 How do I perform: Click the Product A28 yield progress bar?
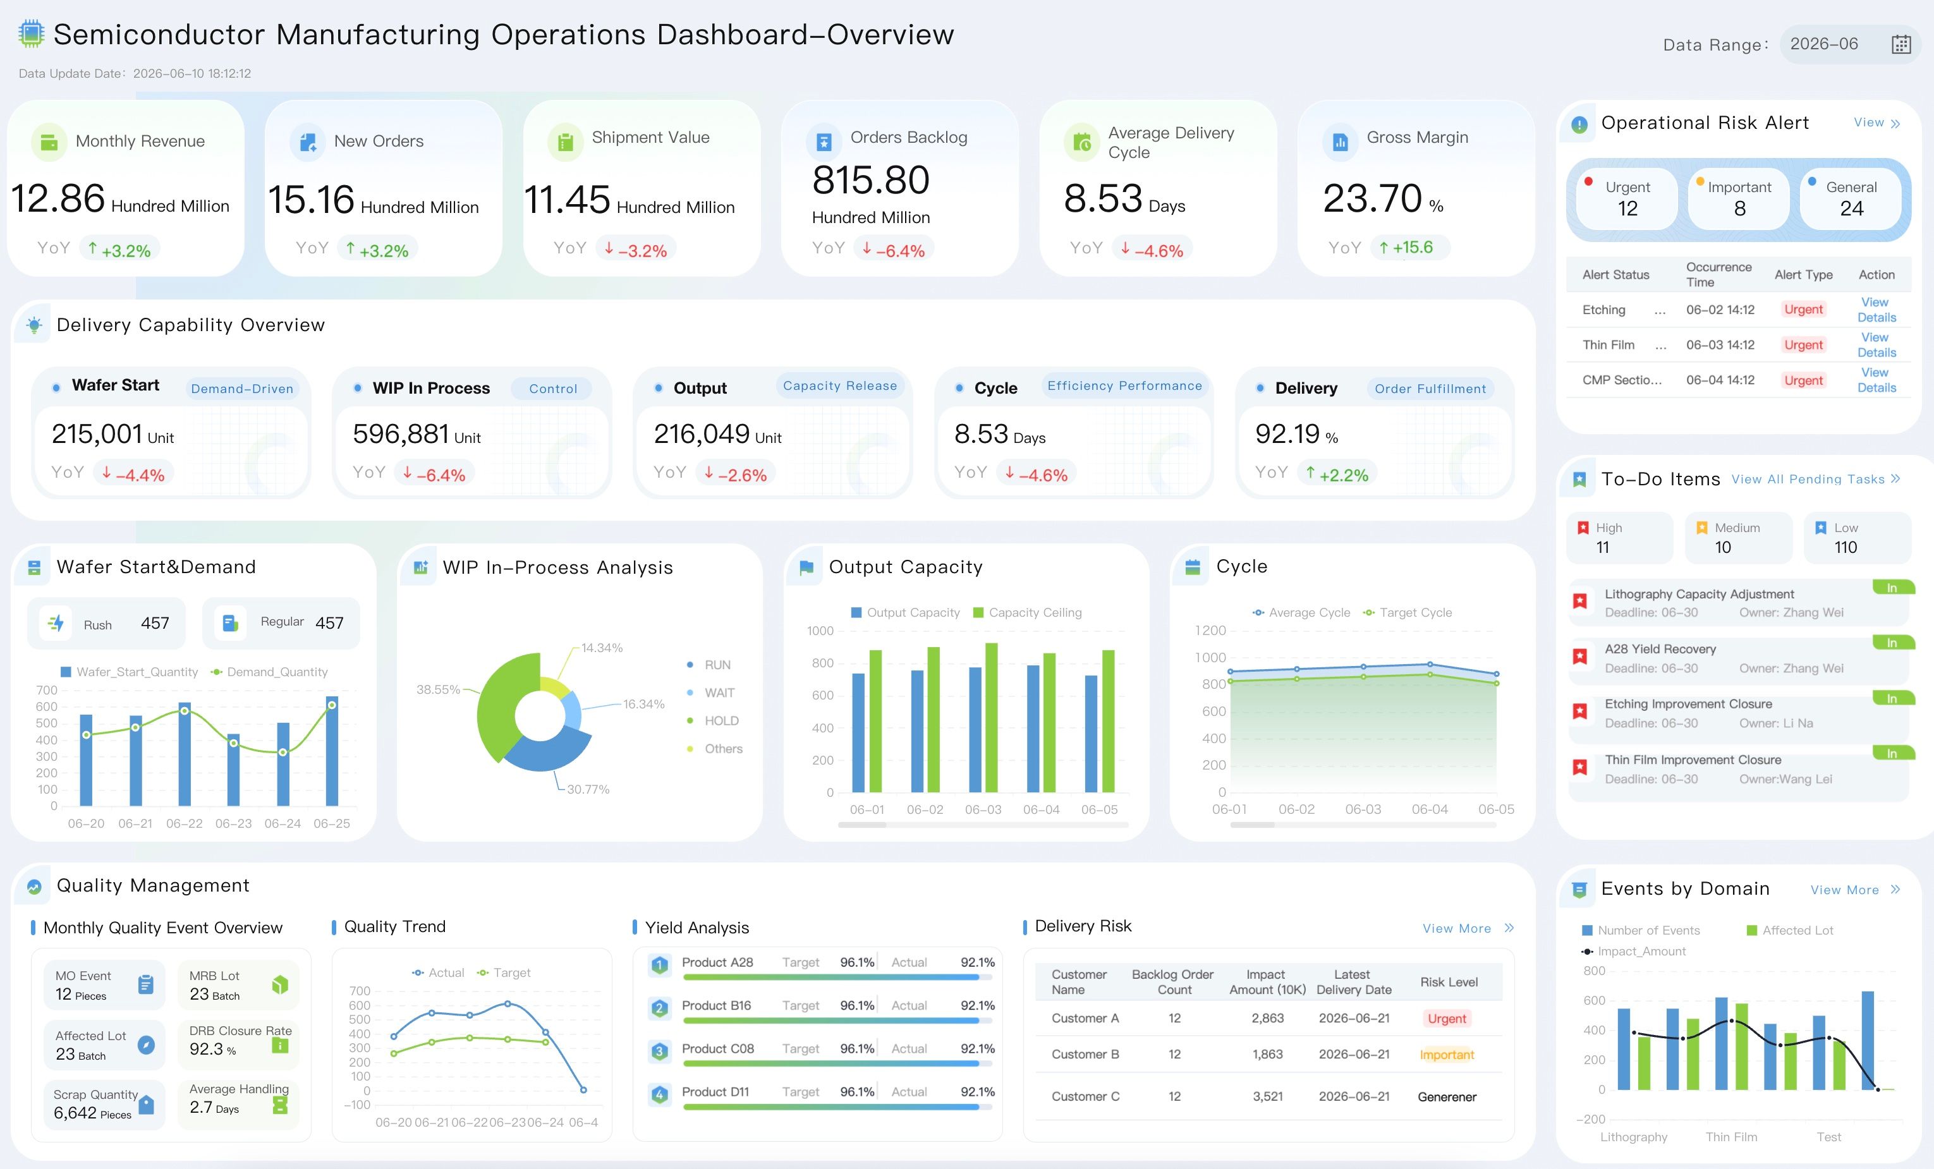pyautogui.click(x=837, y=978)
